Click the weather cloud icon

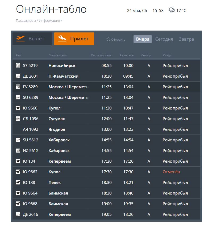click(172, 10)
